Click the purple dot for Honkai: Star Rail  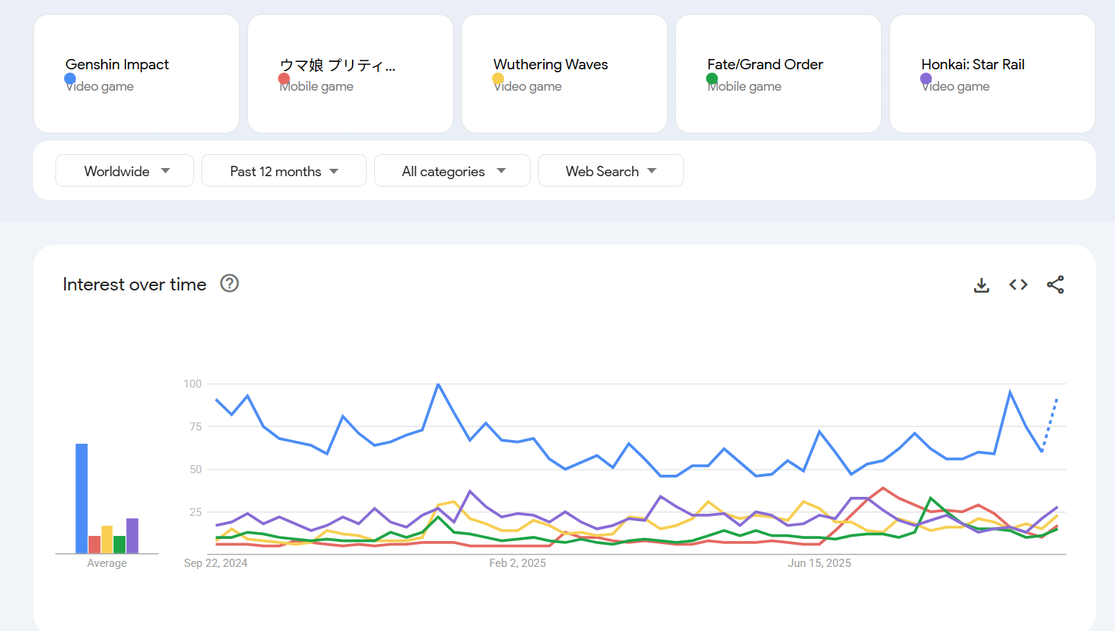click(926, 78)
